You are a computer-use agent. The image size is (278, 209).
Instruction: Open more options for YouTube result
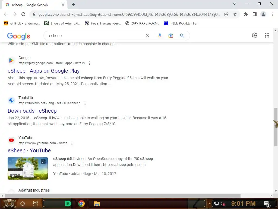coord(72,143)
